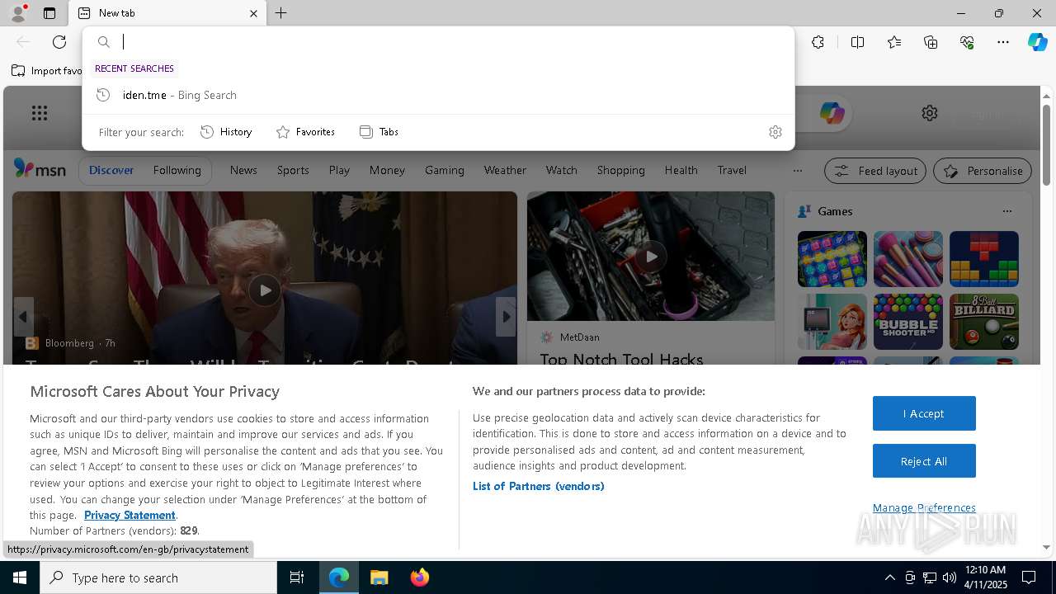Open the Extensions puzzle icon
This screenshot has height=594, width=1056.
(x=818, y=42)
